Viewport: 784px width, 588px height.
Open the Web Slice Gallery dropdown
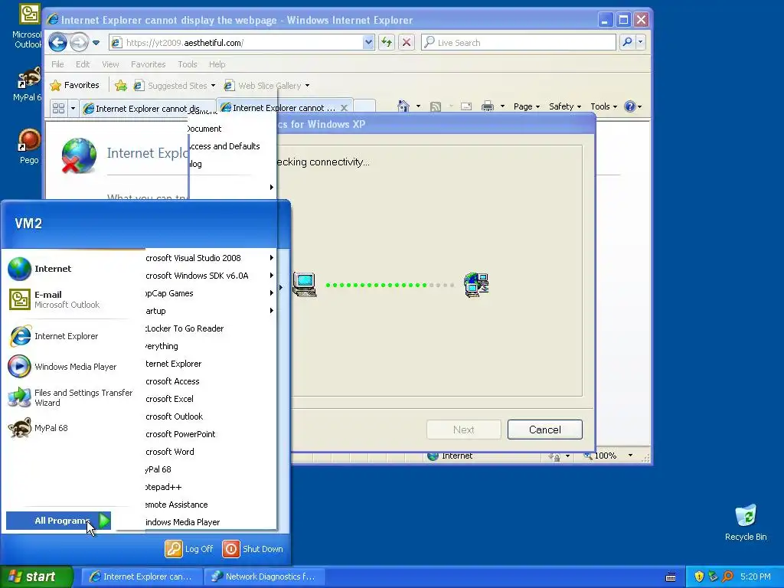[x=307, y=86]
